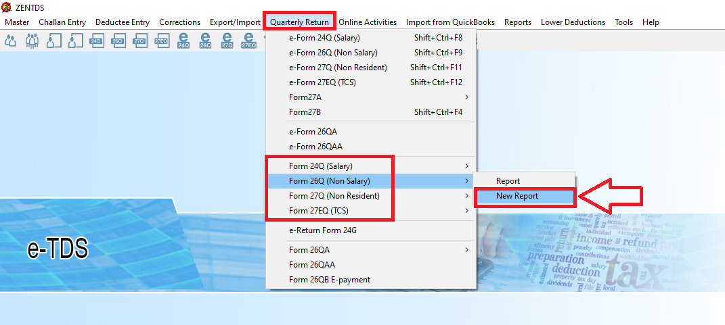Choose New Report in the submenu

tap(525, 196)
